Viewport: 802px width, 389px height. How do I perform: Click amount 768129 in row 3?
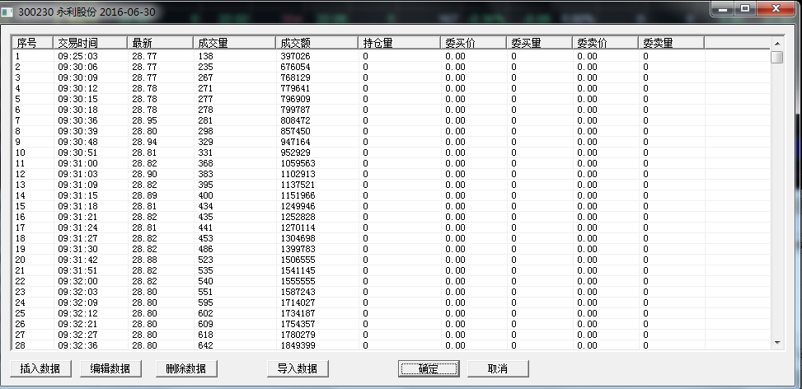[295, 77]
